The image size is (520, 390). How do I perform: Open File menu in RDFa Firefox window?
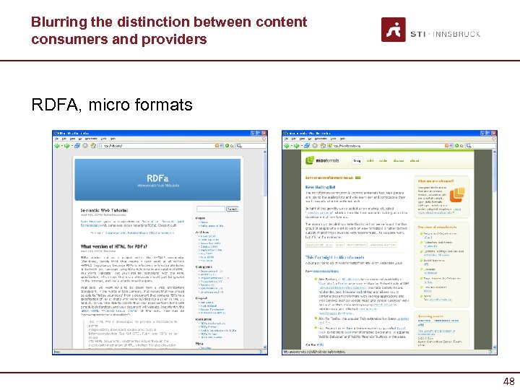(x=56, y=139)
